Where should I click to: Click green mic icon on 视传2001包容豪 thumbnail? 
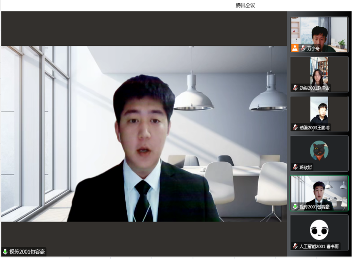(295, 206)
